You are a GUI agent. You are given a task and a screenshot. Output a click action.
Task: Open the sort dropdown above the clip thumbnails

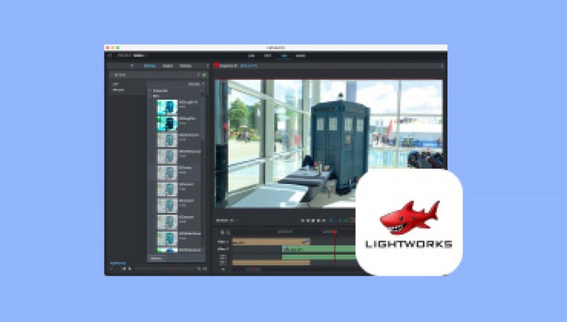click(193, 83)
